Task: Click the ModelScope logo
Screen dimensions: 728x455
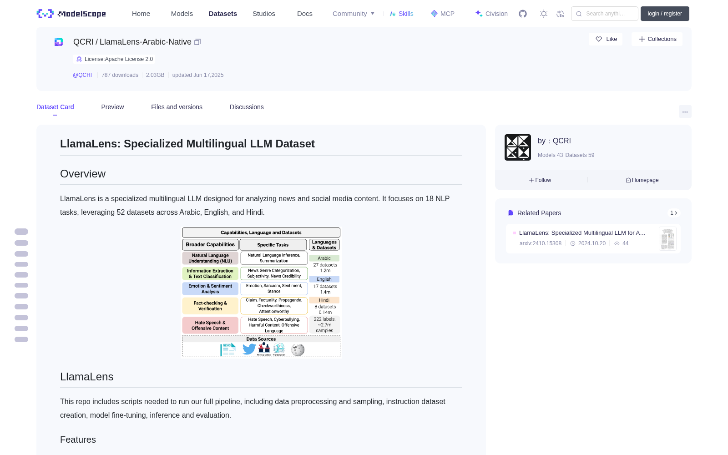Action: click(71, 14)
